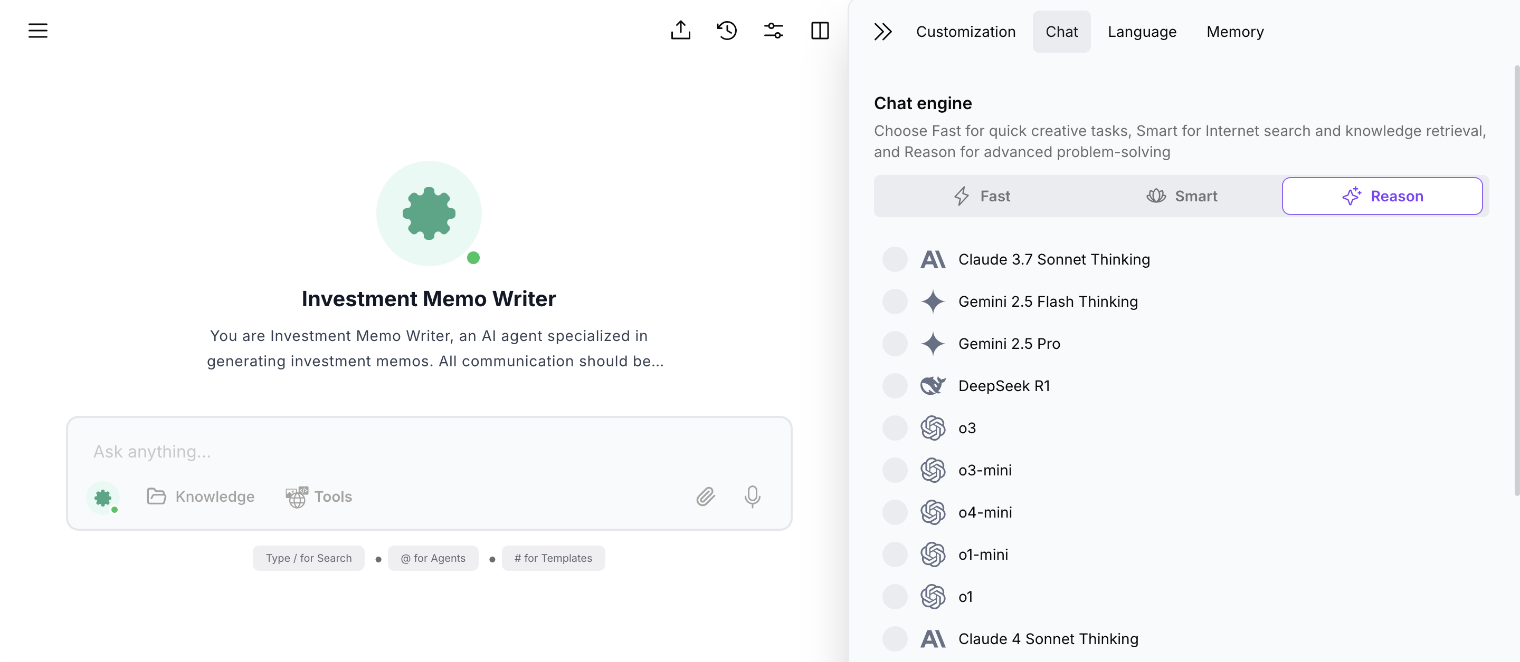Click the 'o4-mini' model label
The height and width of the screenshot is (662, 1520).
[985, 512]
